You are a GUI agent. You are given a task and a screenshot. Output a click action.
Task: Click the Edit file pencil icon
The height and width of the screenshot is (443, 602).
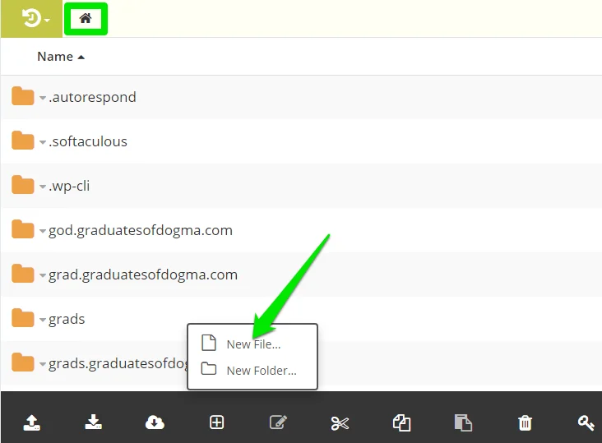click(278, 422)
